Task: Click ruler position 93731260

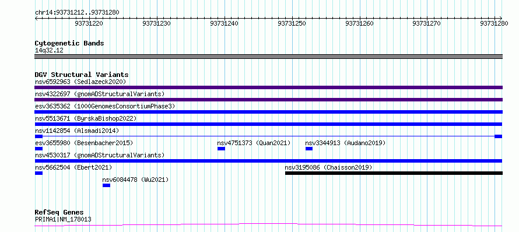Action: click(359, 23)
